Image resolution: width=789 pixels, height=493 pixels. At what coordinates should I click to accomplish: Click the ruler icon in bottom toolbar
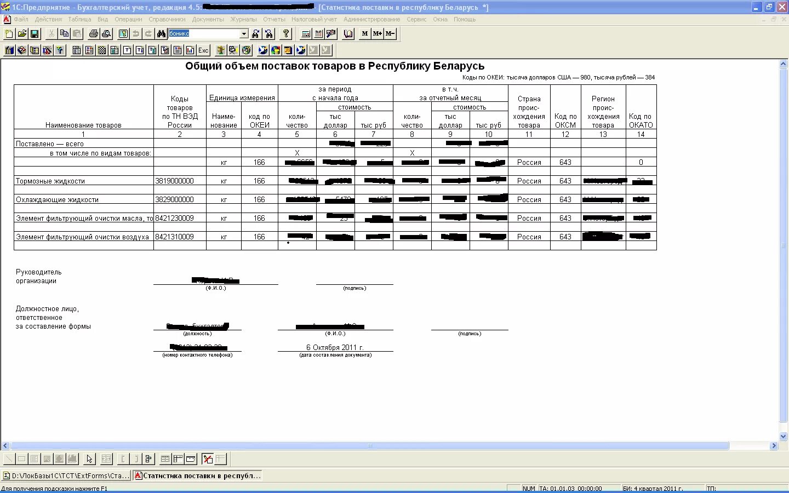(x=191, y=459)
